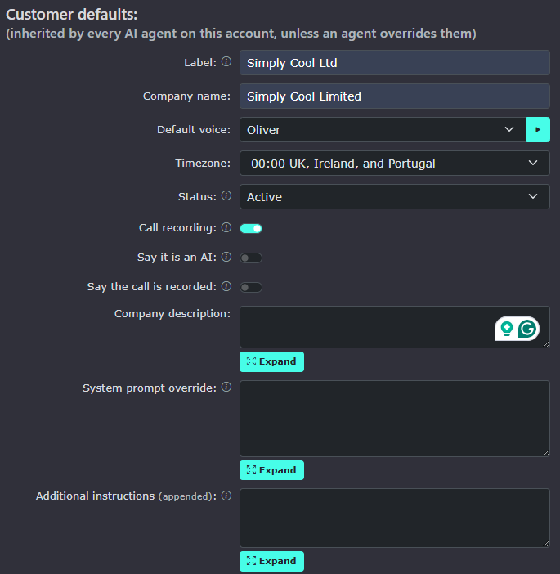Open the Status dropdown showing Active
Viewport: 560px width, 574px height.
pyautogui.click(x=395, y=196)
